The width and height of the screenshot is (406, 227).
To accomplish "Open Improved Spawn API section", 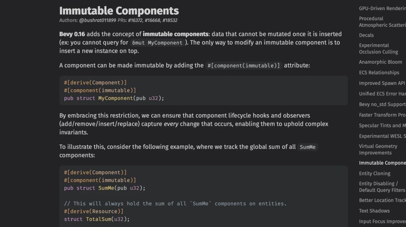I will [x=382, y=83].
